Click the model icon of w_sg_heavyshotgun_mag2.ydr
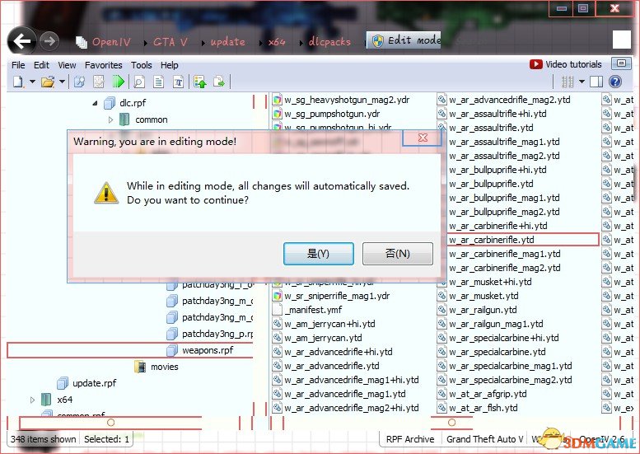640x454 pixels. coord(277,100)
